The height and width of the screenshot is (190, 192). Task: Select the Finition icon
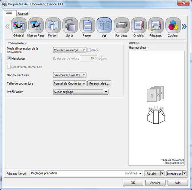pyautogui.click(x=53, y=25)
